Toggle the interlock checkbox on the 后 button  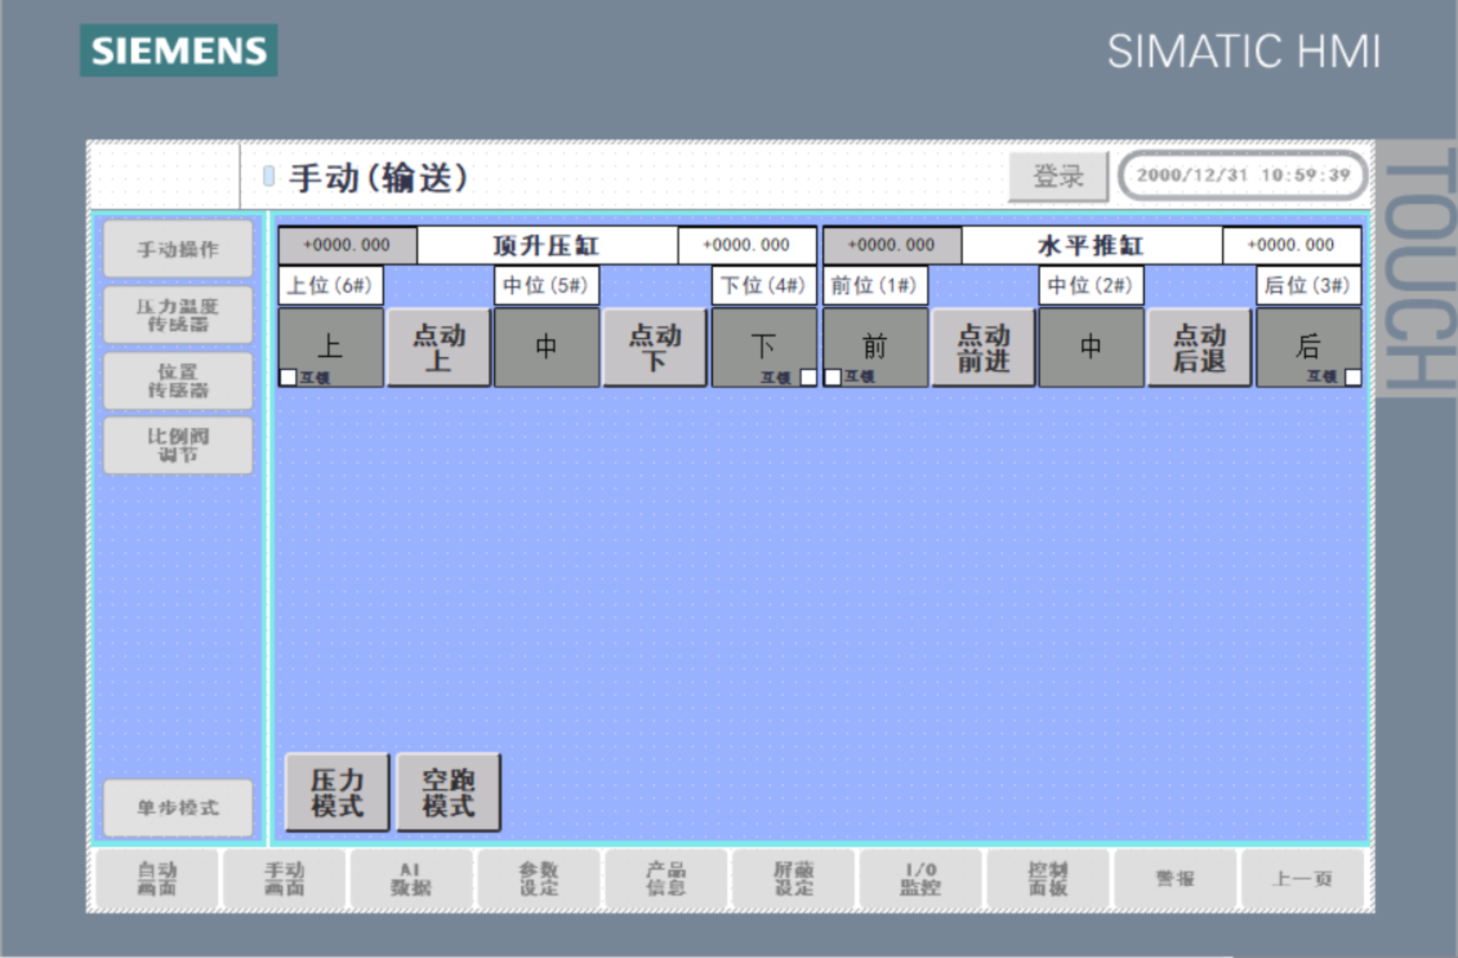coord(1353,377)
